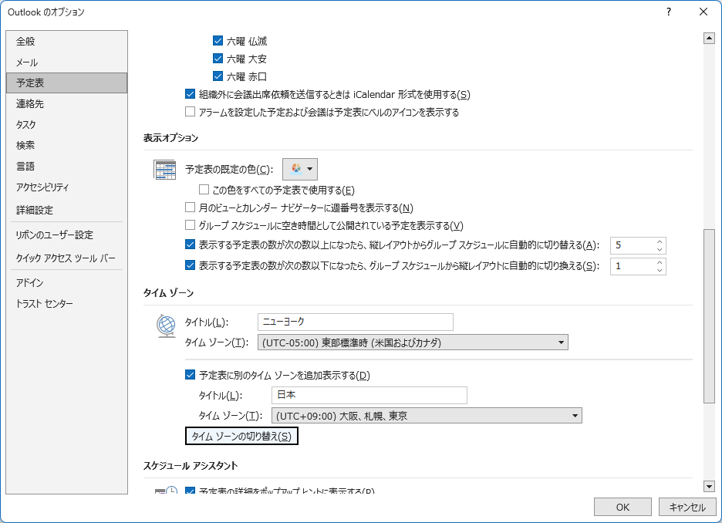Click the help question mark icon
The height and width of the screenshot is (523, 722).
[669, 12]
